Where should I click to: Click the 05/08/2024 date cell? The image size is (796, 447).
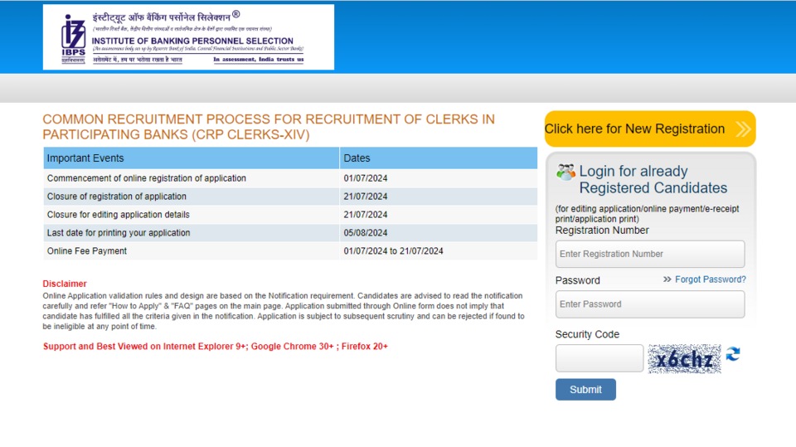[x=439, y=233]
